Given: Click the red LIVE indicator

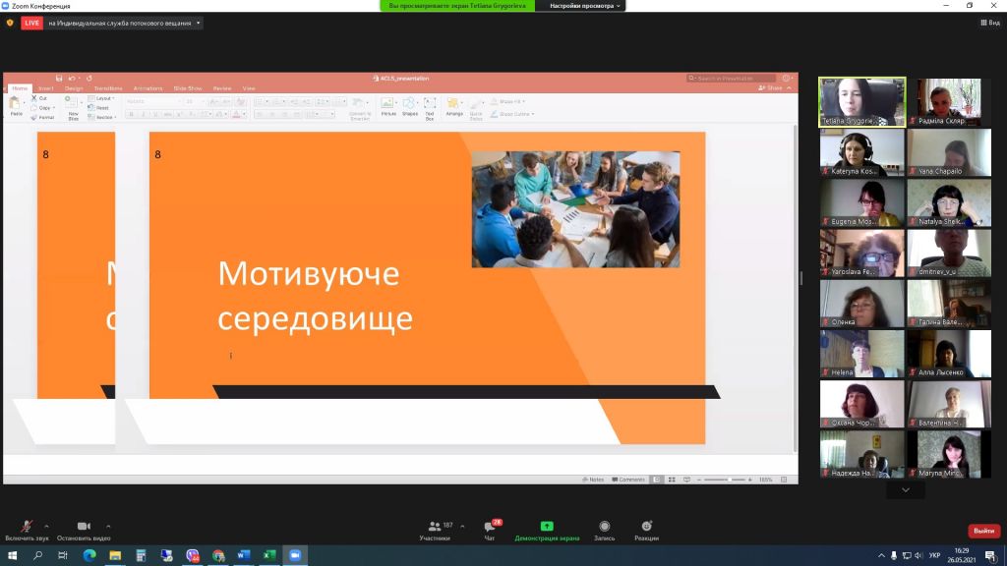Looking at the screenshot, I should click(31, 24).
